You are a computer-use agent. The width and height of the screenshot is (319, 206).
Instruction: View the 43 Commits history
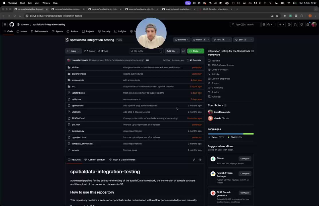[x=194, y=60]
